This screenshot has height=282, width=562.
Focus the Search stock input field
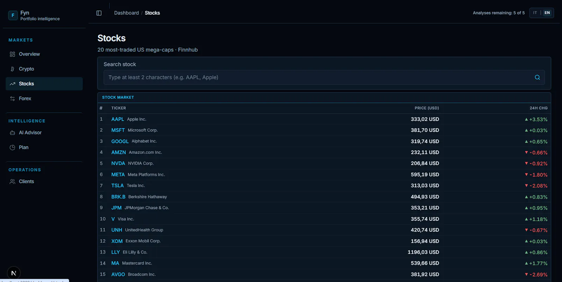tap(324, 77)
